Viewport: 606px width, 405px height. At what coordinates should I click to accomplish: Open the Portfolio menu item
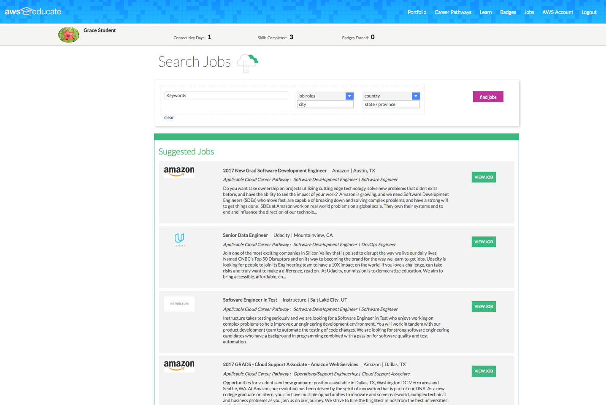417,12
